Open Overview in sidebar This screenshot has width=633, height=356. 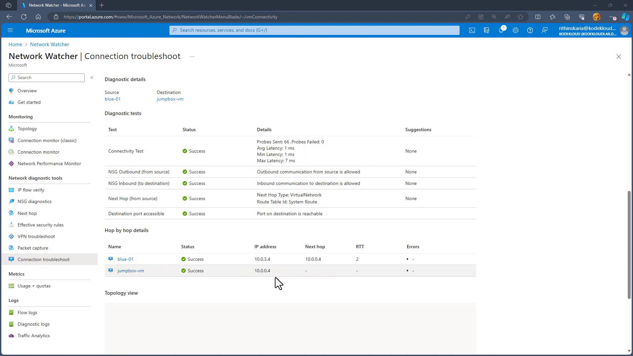[x=27, y=91]
